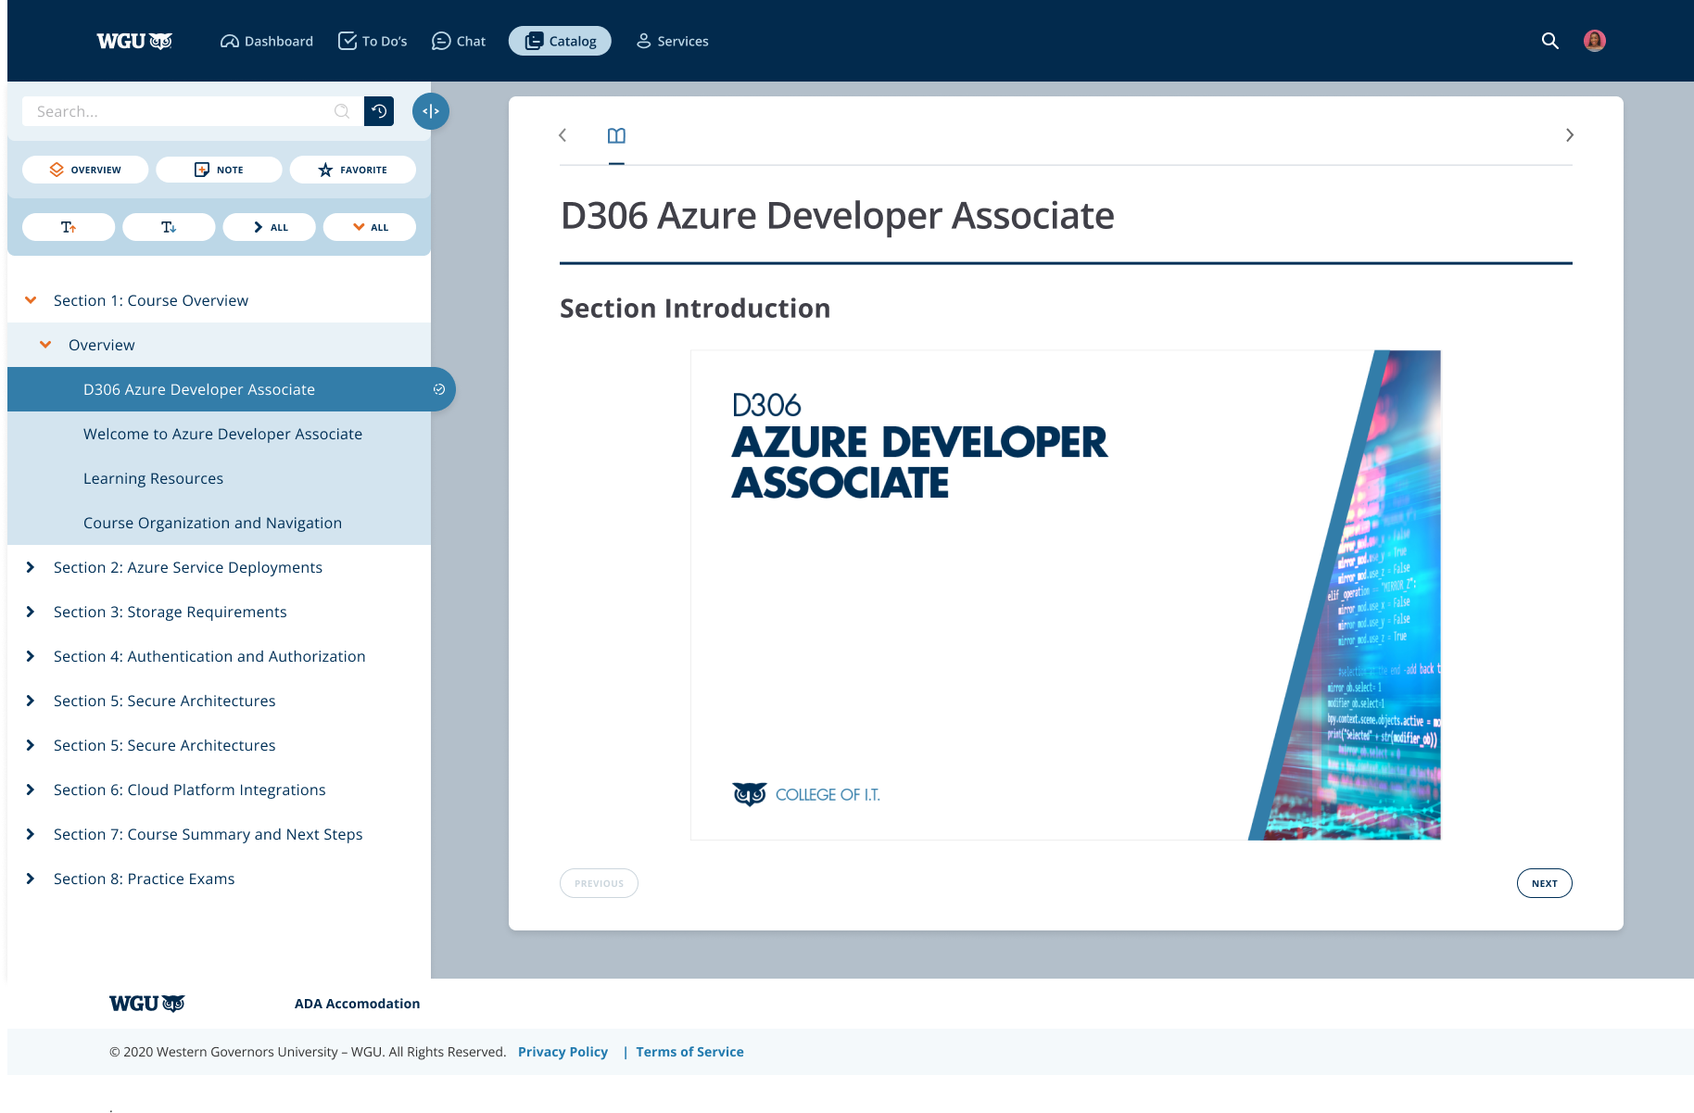Image resolution: width=1694 pixels, height=1113 pixels.
Task: Toggle the sidebar collapse splitter button
Action: click(x=431, y=111)
